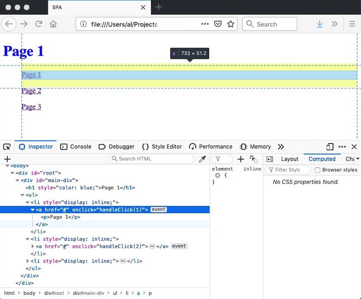The width and height of the screenshot is (361, 299).
Task: Open a new browser tab
Action: tap(158, 7)
